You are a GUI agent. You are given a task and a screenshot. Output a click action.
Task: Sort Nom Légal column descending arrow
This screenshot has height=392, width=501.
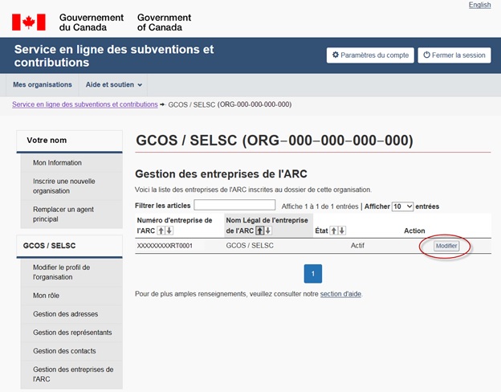(x=268, y=231)
